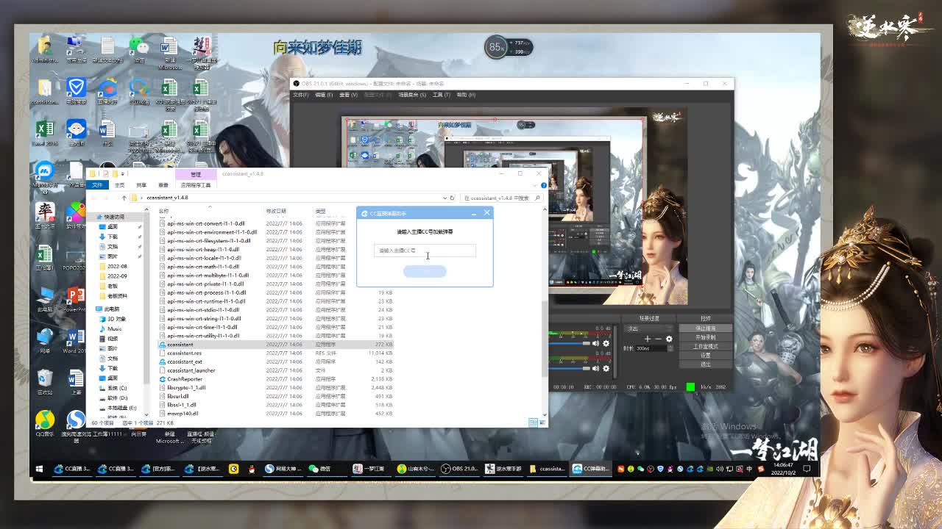This screenshot has width=942, height=529.
Task: Click 工作室模式 button in OBS
Action: [706, 346]
